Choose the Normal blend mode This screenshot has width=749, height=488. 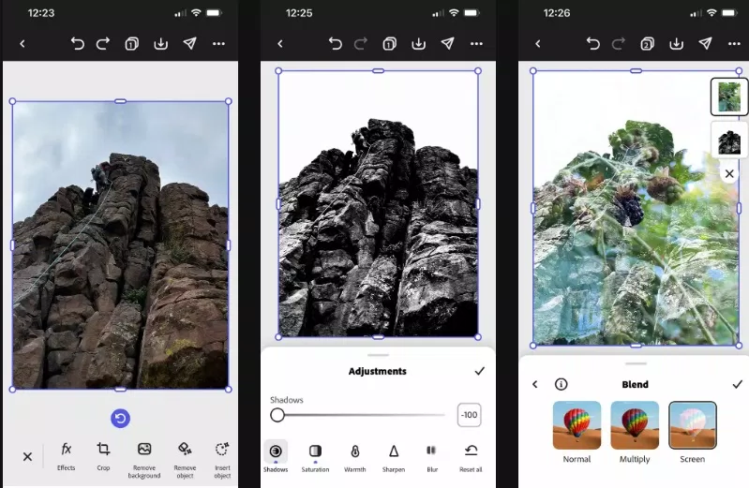tap(577, 432)
